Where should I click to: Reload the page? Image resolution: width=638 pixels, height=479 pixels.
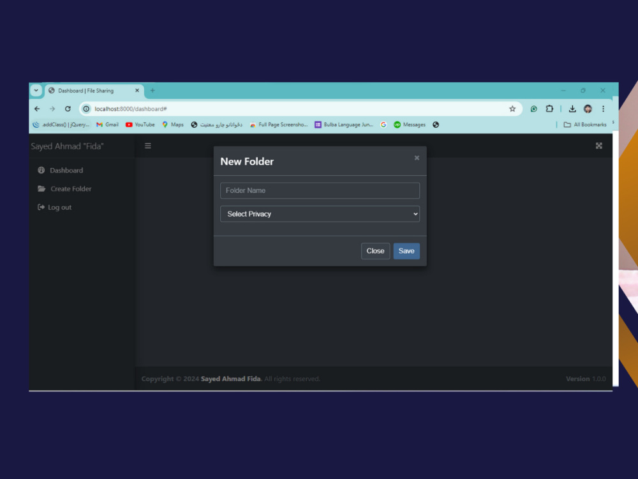pos(68,109)
